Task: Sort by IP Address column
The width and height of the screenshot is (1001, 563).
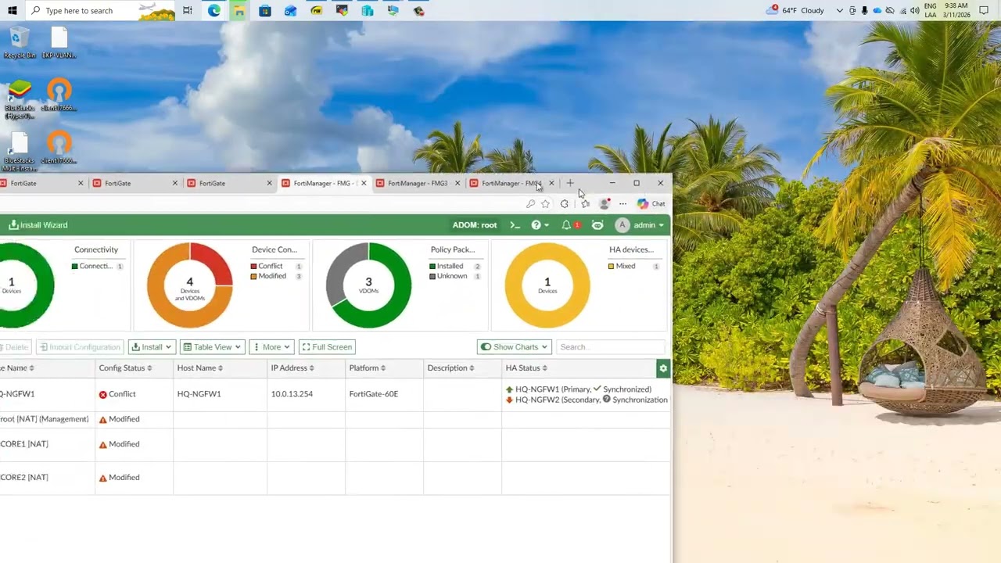Action: tap(292, 368)
